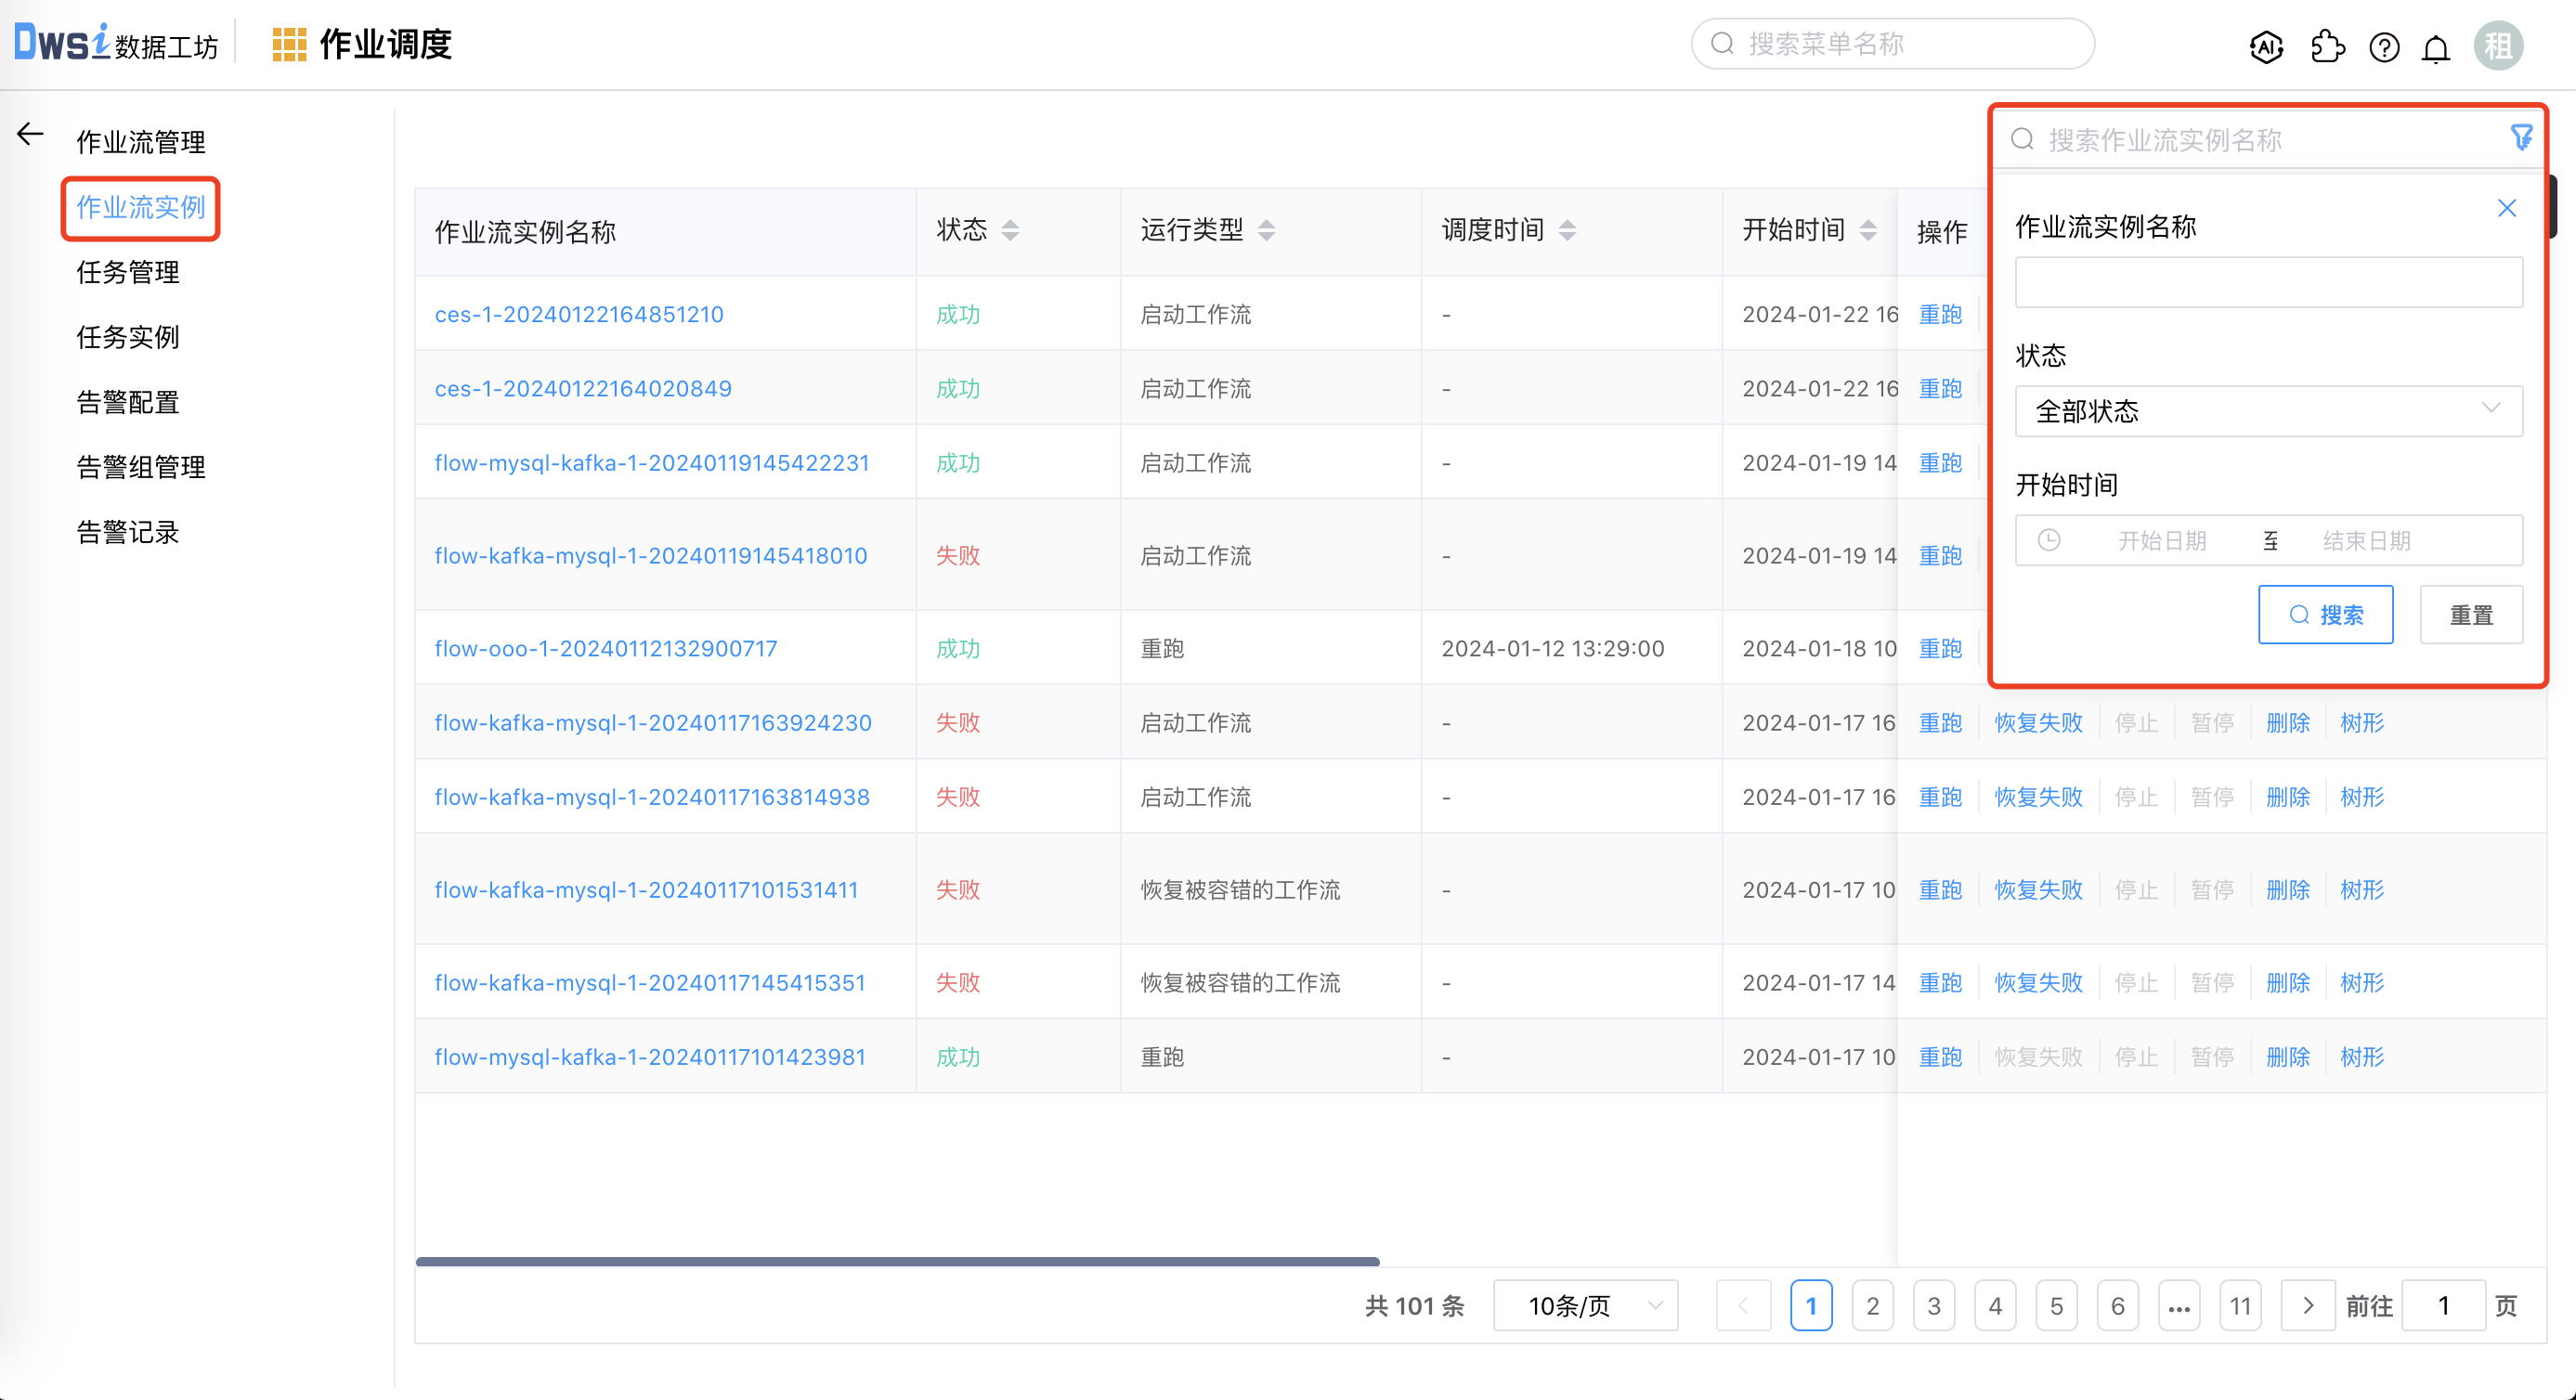The height and width of the screenshot is (1400, 2576).
Task: Open the AI assistant icon
Action: pos(2265,46)
